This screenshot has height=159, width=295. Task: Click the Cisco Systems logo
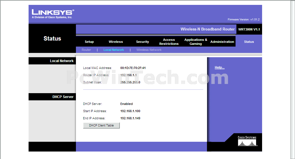247,141
